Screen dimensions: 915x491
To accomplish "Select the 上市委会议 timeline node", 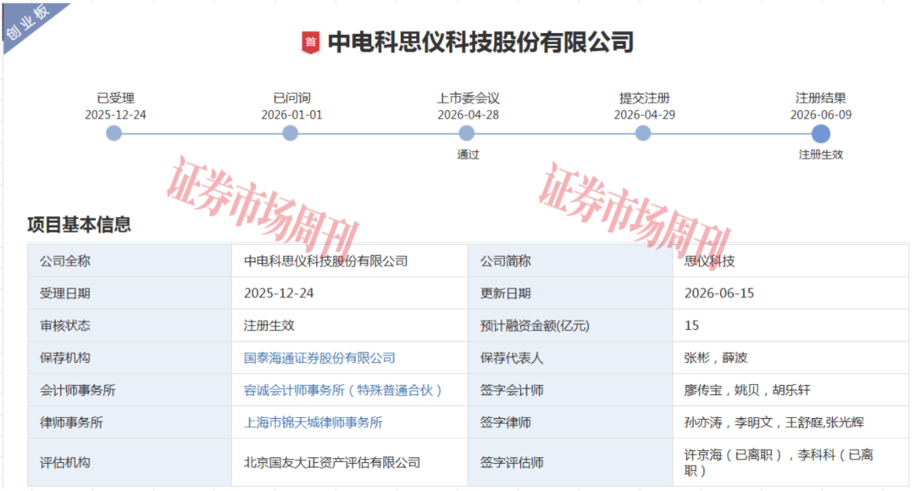I will (x=466, y=133).
